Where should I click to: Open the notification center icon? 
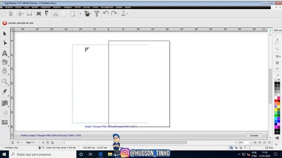(x=275, y=154)
